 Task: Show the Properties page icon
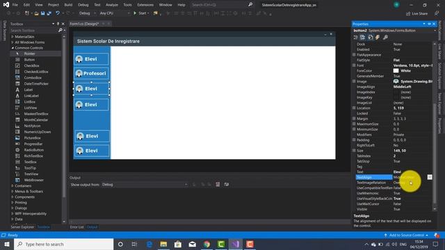click(x=371, y=37)
